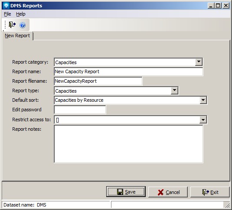Maximize the DMS Reports window

point(218,6)
